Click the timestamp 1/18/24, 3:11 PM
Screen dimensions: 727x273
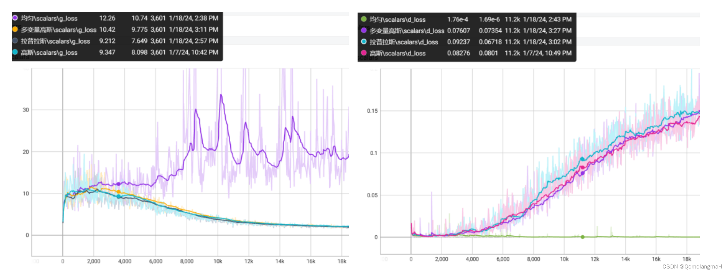click(x=194, y=30)
